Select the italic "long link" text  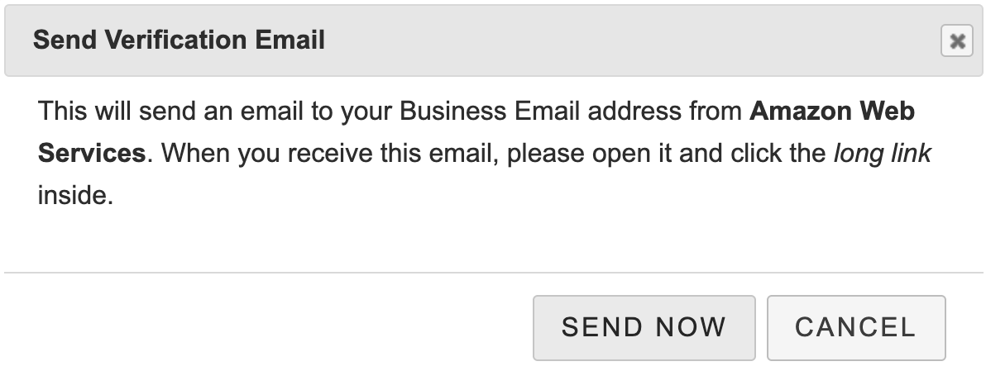tap(882, 155)
